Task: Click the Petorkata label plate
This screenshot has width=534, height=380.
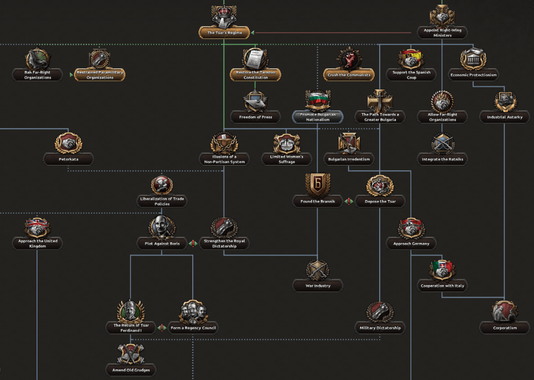Action: pyautogui.click(x=68, y=159)
